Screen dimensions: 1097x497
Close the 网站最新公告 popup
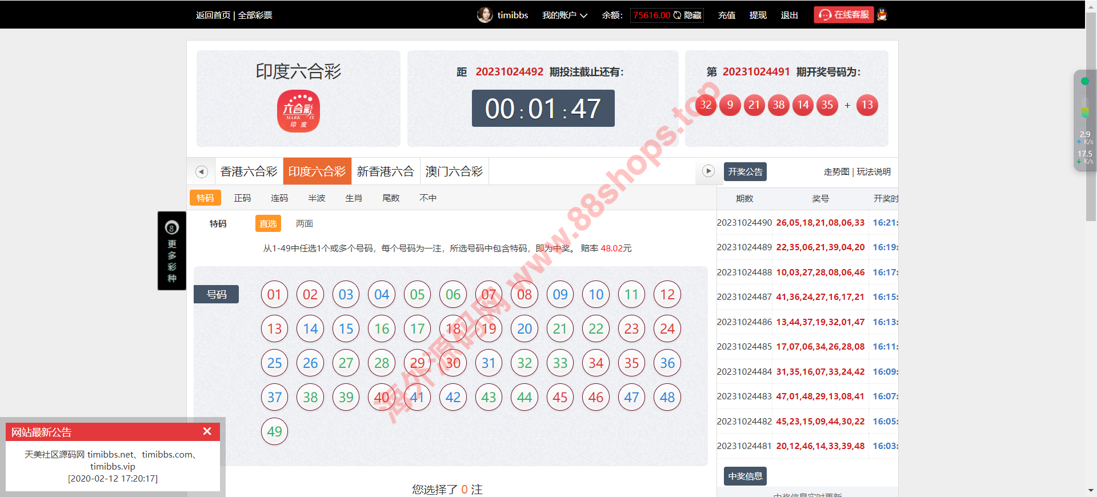(207, 431)
